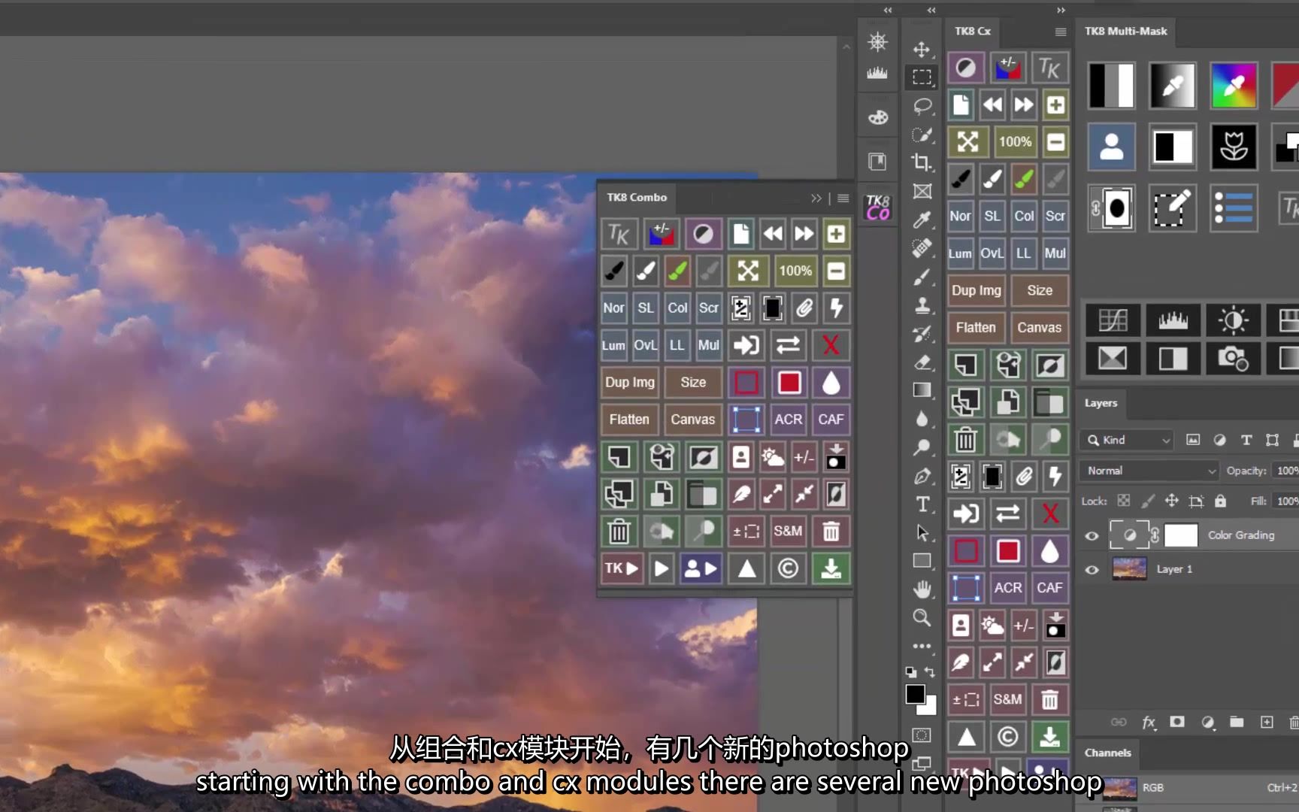This screenshot has width=1299, height=812.
Task: Select the Color Grading layer mask thumbnail
Action: 1180,535
